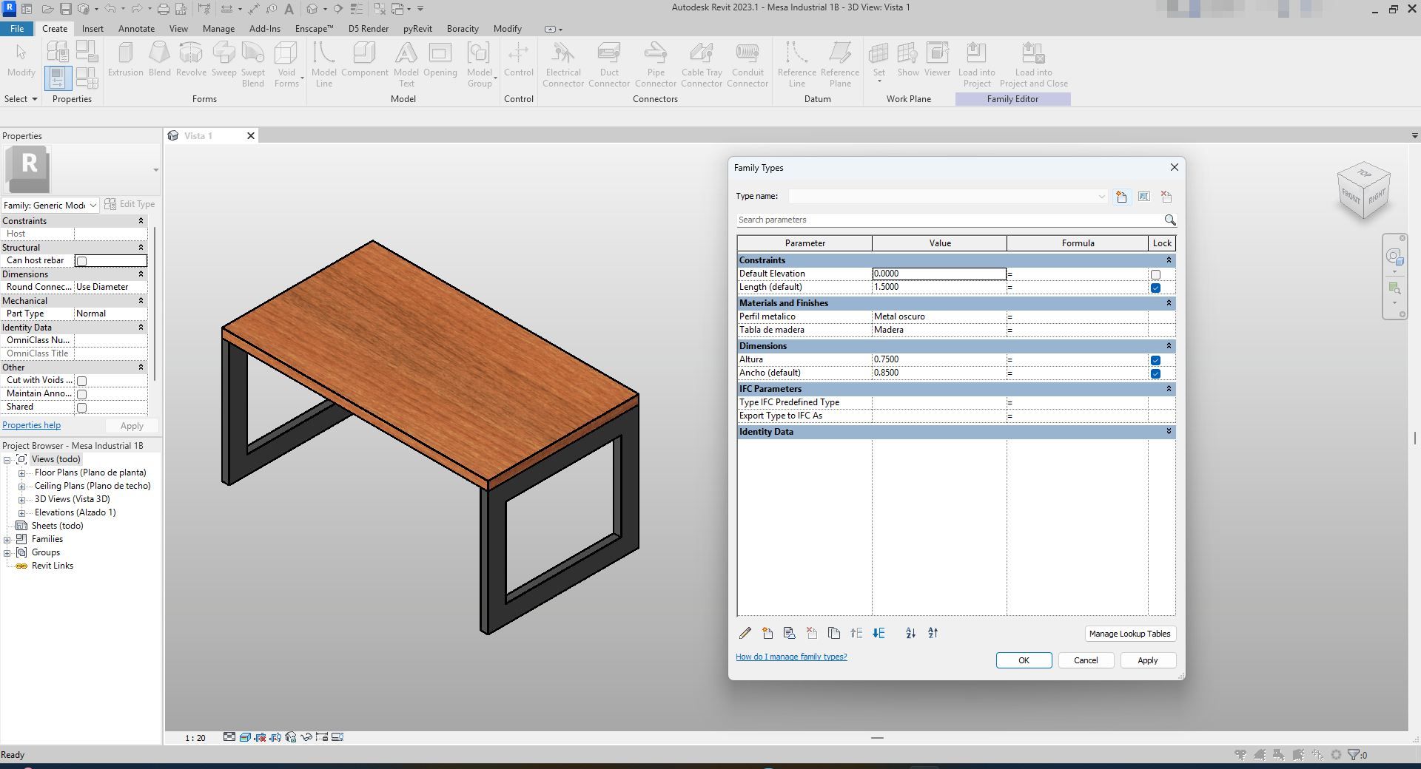Place a Pipe Connector
The image size is (1421, 769).
click(656, 64)
